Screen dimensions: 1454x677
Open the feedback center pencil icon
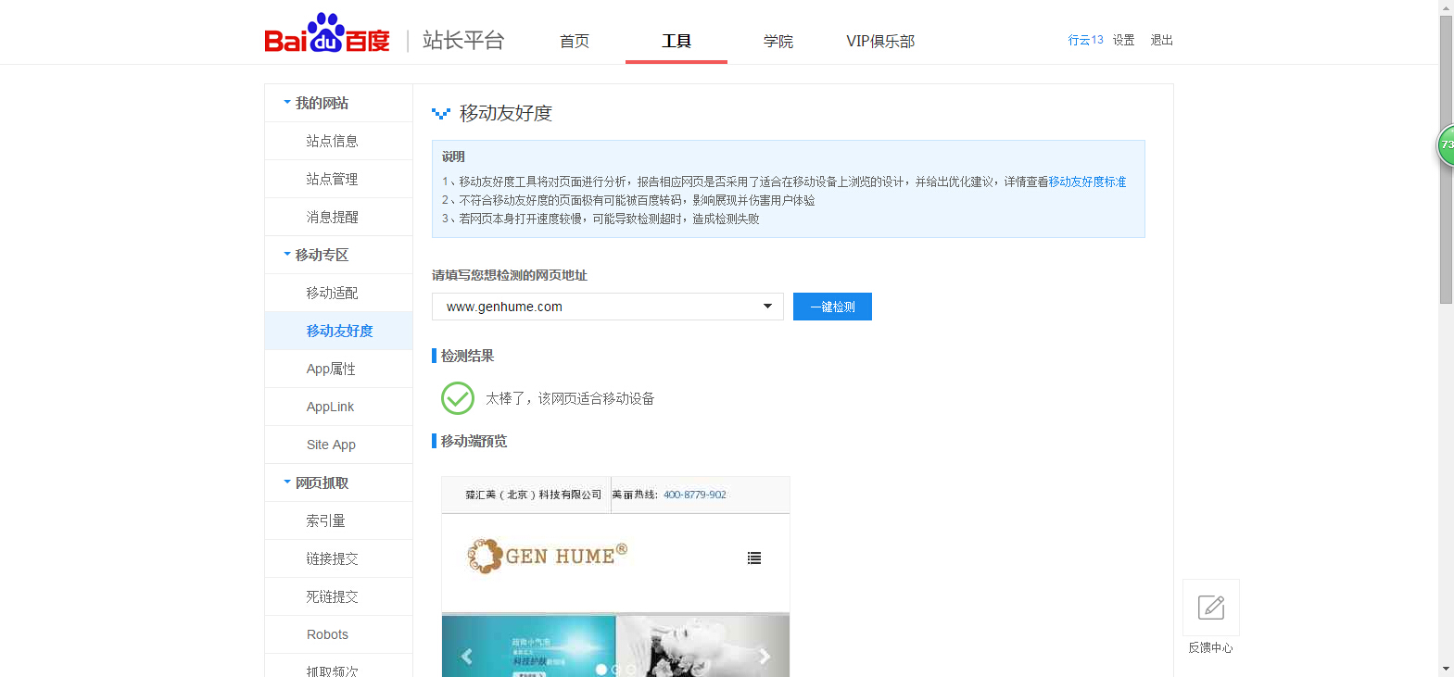pos(1210,608)
